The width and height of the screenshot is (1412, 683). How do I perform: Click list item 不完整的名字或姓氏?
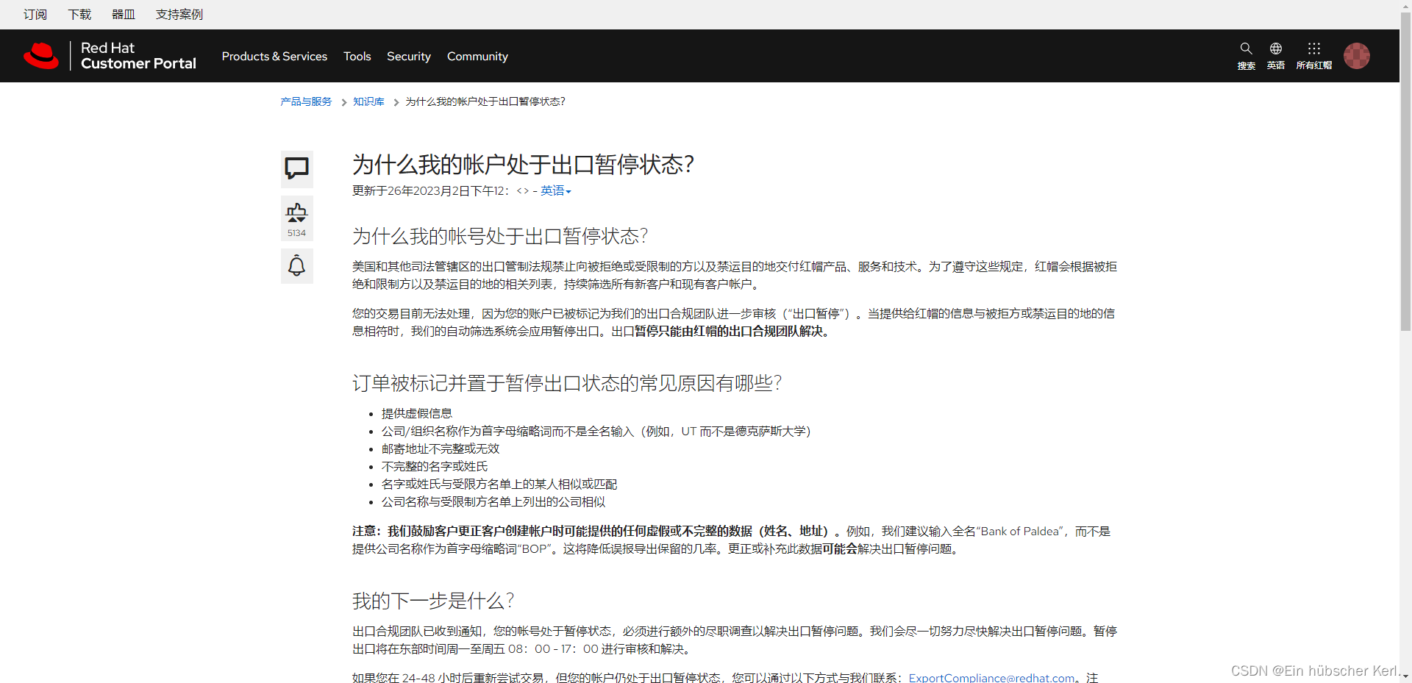point(435,466)
